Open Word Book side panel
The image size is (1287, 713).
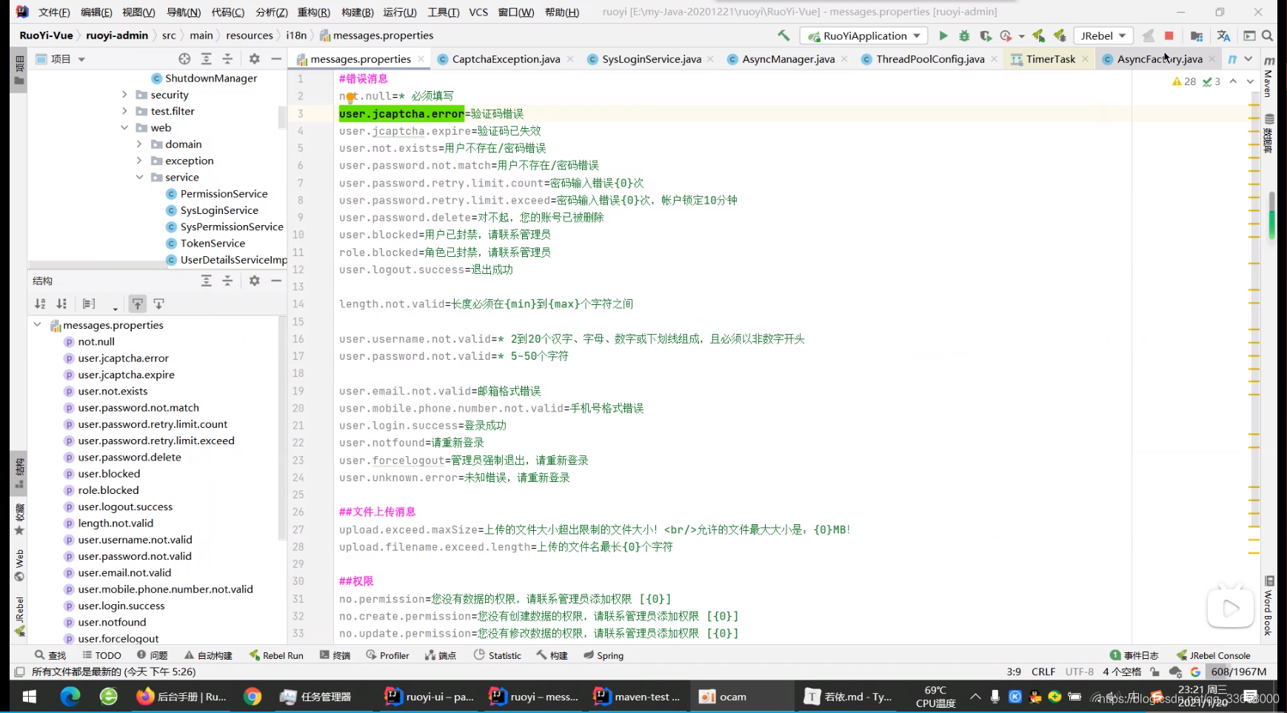coord(1268,607)
